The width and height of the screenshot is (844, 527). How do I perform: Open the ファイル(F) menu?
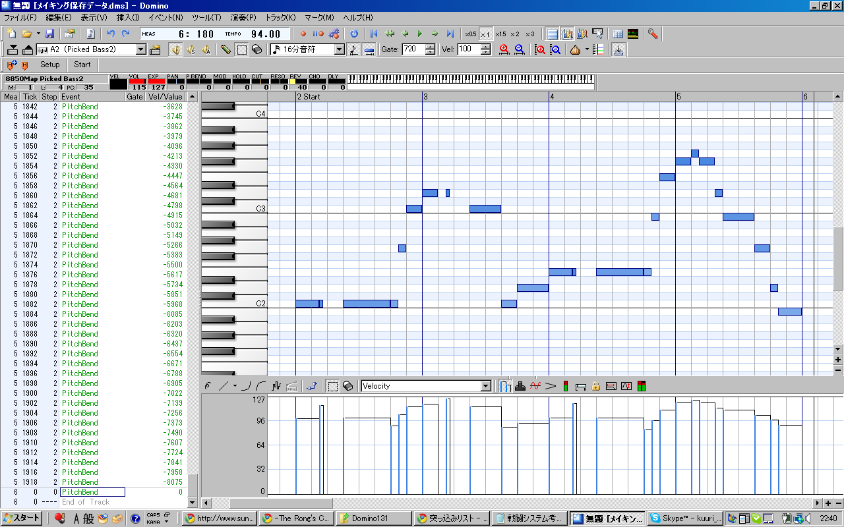pos(20,18)
